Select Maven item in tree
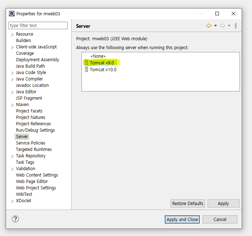The width and height of the screenshot is (252, 236). point(22,105)
